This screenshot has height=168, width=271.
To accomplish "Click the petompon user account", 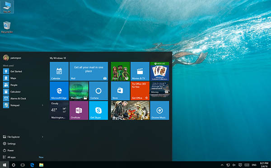I will tap(12, 58).
